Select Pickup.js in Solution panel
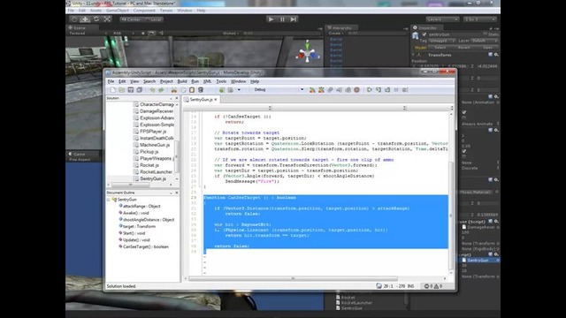The width and height of the screenshot is (566, 318). (x=149, y=152)
